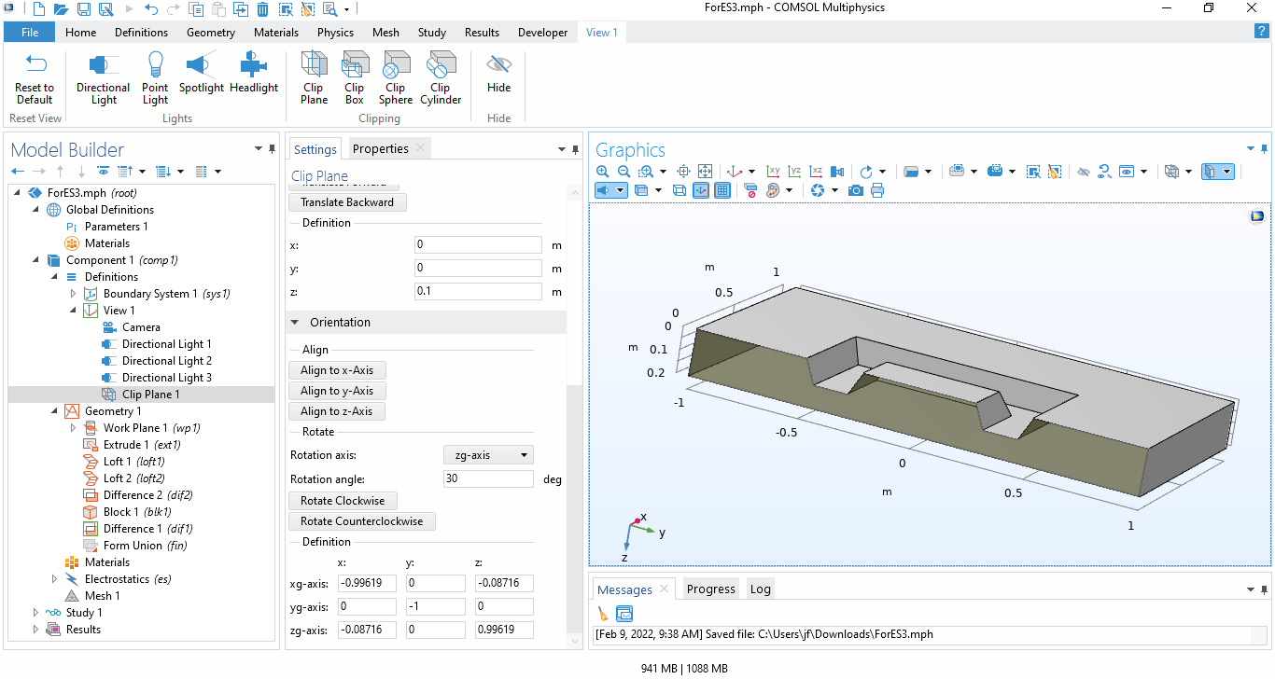Toggle the axis orientation display button
1275x679 pixels.
701,190
